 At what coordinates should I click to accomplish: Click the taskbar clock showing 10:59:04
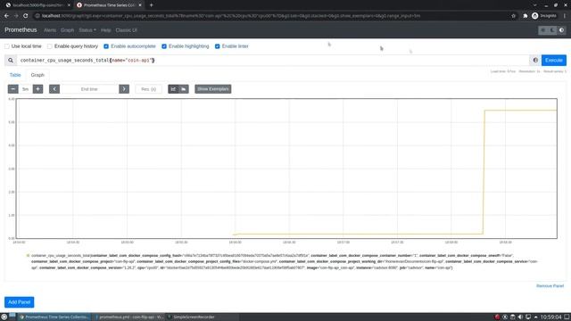[551, 317]
